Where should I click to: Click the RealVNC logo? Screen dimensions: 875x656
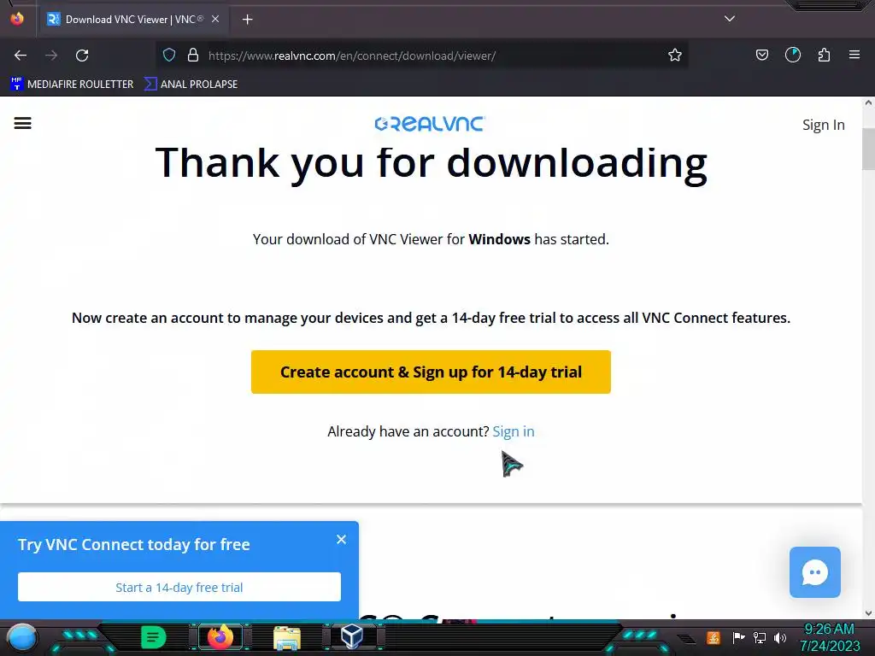tap(430, 124)
